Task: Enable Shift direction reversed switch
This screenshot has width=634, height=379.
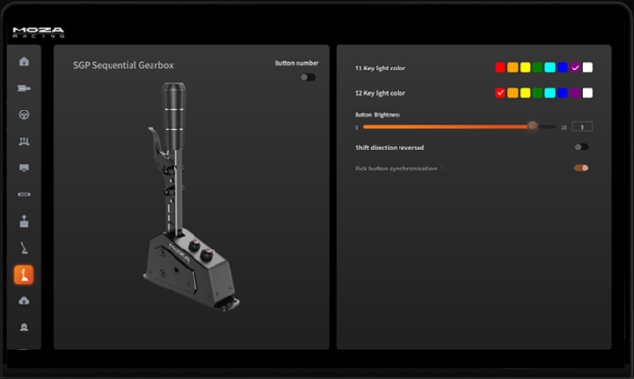Action: pyautogui.click(x=582, y=147)
